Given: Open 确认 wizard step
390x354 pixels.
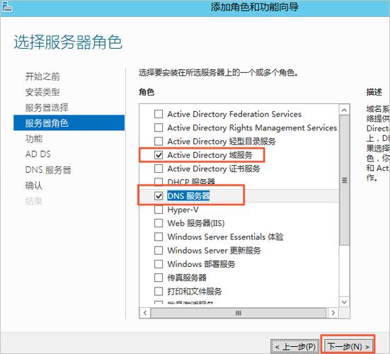Looking at the screenshot, I should pos(33,185).
